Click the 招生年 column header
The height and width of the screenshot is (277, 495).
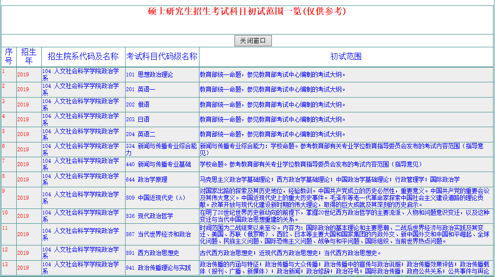(29, 57)
